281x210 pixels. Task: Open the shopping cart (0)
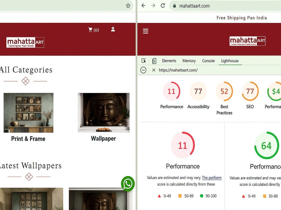pos(94,30)
